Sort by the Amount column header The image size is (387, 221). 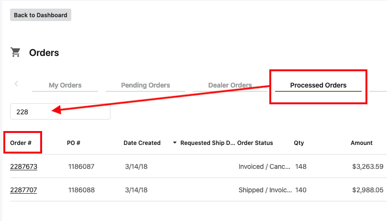361,143
